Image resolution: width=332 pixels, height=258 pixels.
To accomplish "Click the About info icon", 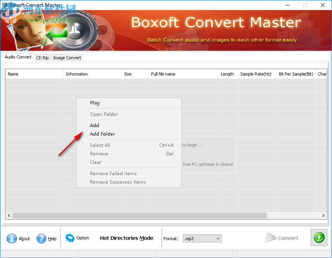I will (x=12, y=239).
